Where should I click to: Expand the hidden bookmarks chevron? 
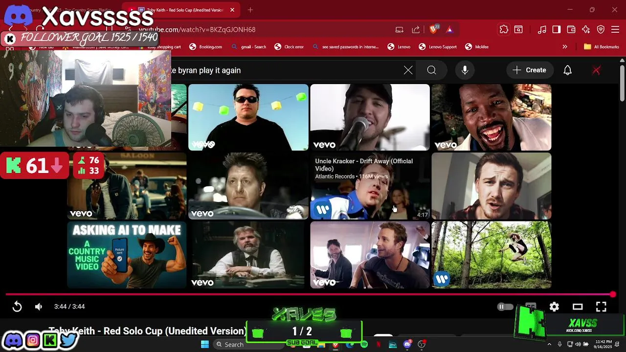pos(565,47)
